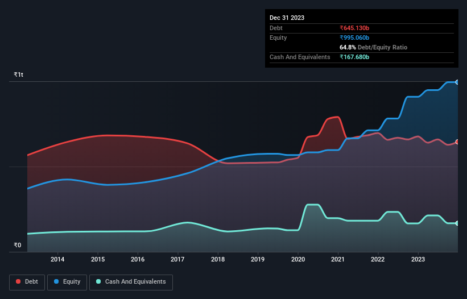Image resolution: width=467 pixels, height=299 pixels.
Task: Click the 2019 x-axis label
Action: coord(258,259)
